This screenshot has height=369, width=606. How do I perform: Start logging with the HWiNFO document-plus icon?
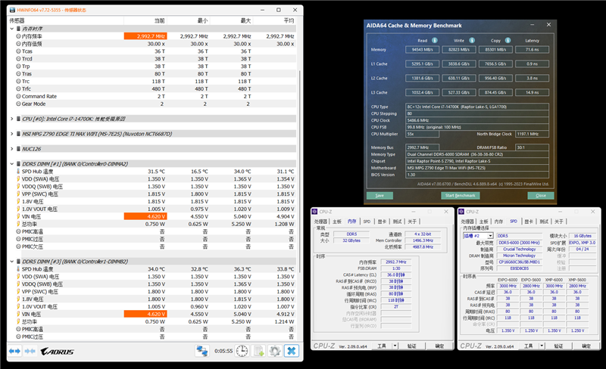pyautogui.click(x=258, y=351)
